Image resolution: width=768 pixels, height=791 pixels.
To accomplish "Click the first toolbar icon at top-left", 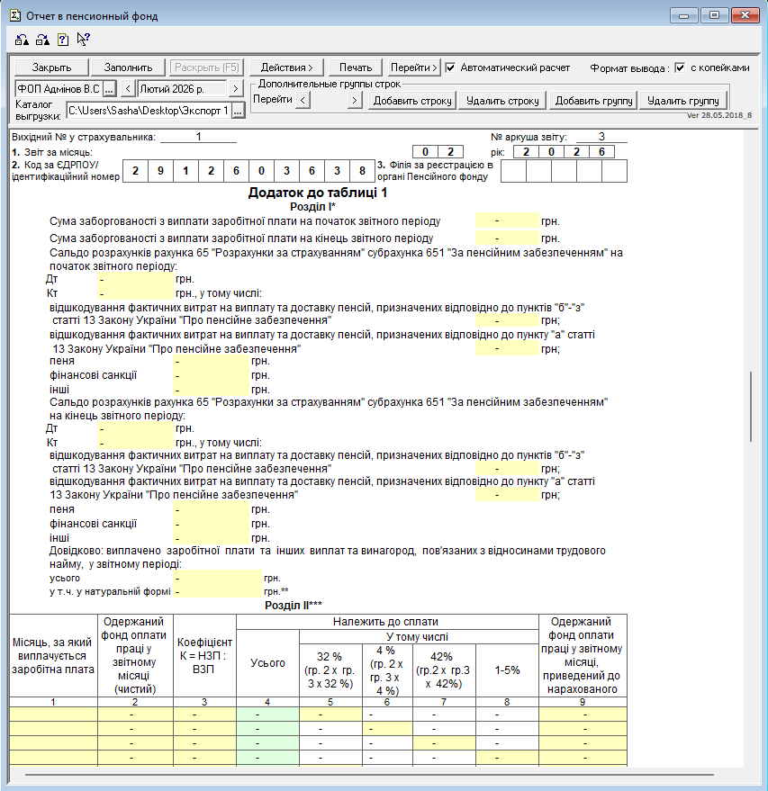I will pyautogui.click(x=22, y=40).
